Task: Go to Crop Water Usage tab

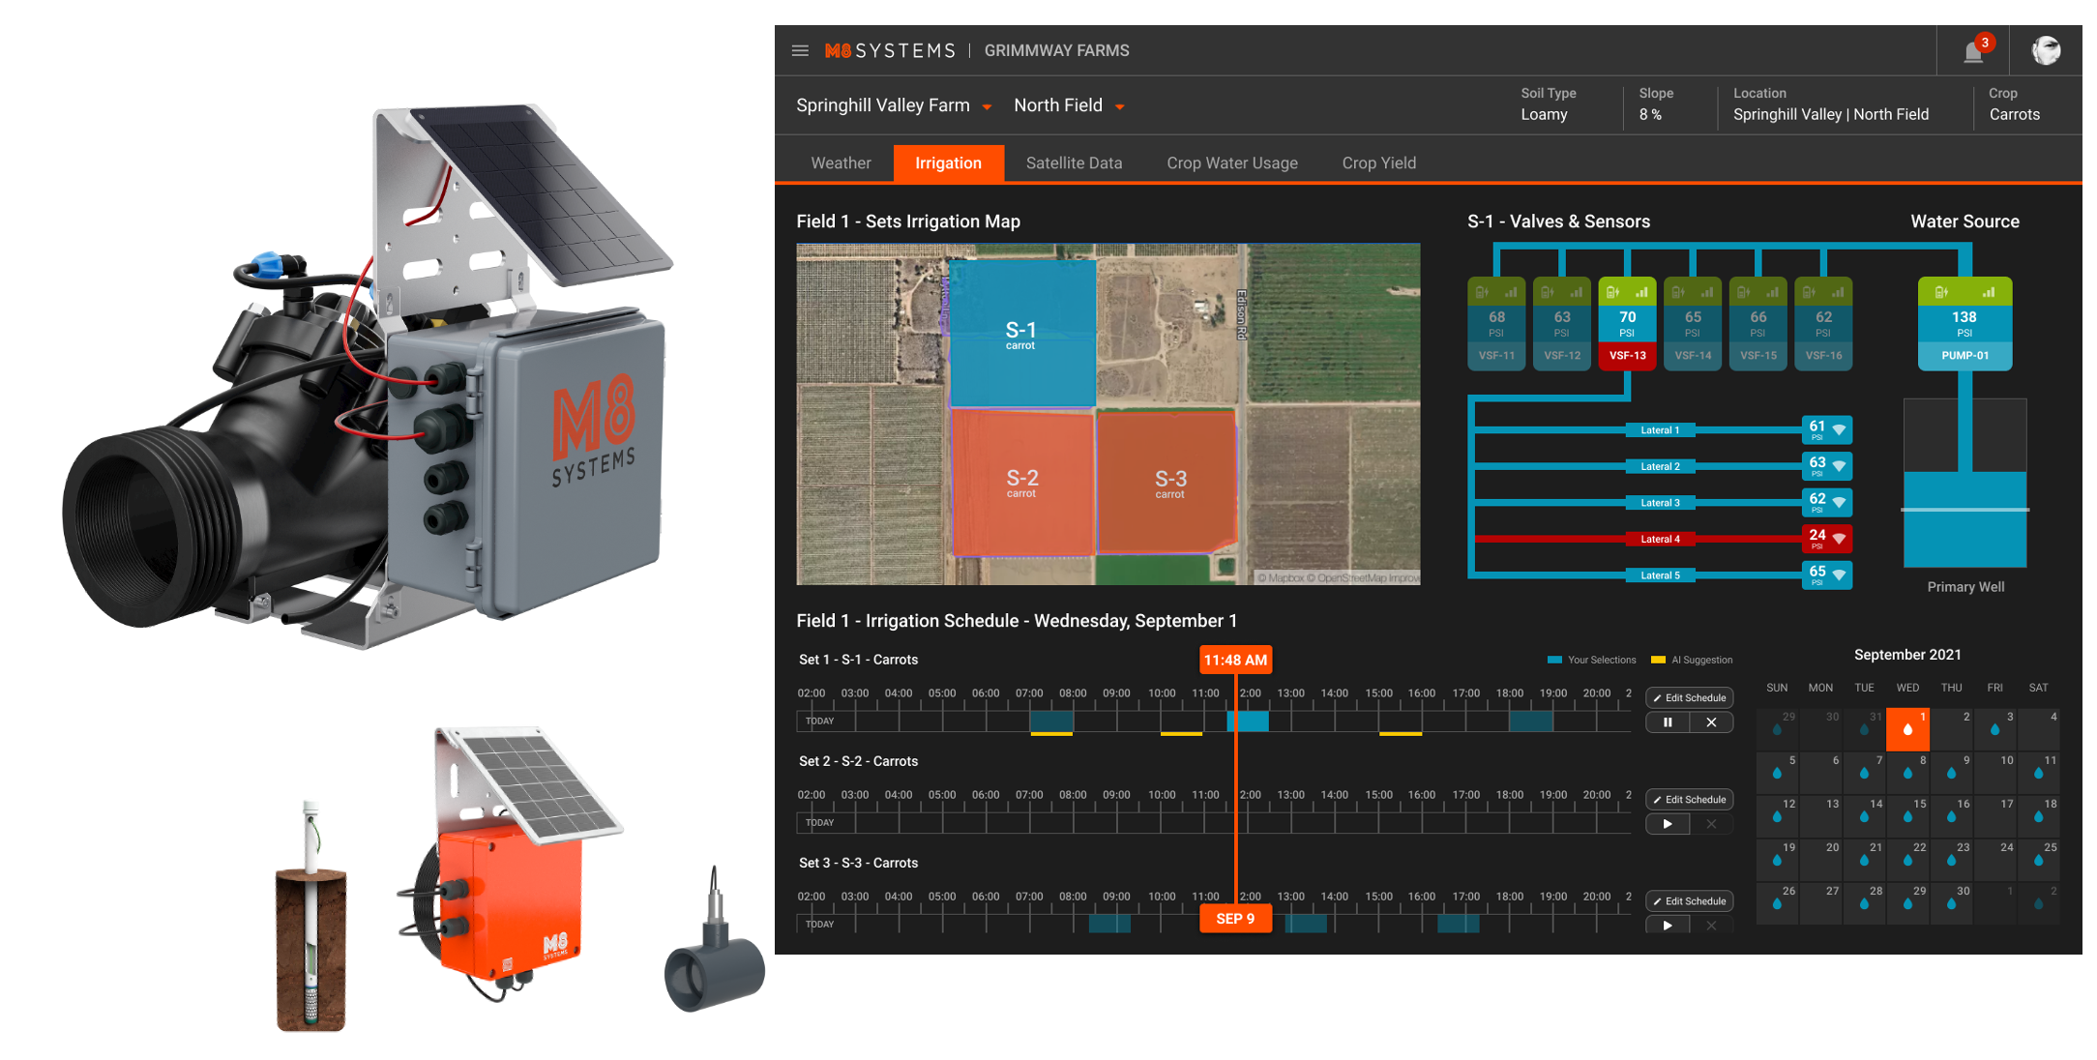Action: [1232, 162]
